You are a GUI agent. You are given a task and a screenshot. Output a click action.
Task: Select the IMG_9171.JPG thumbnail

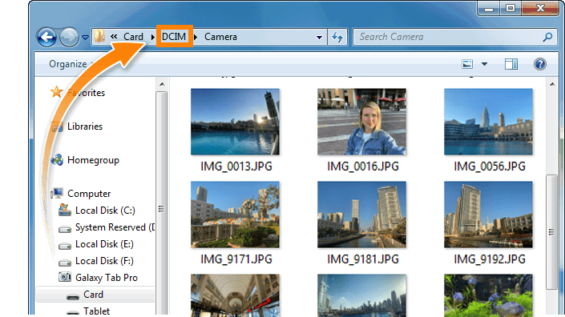click(235, 215)
